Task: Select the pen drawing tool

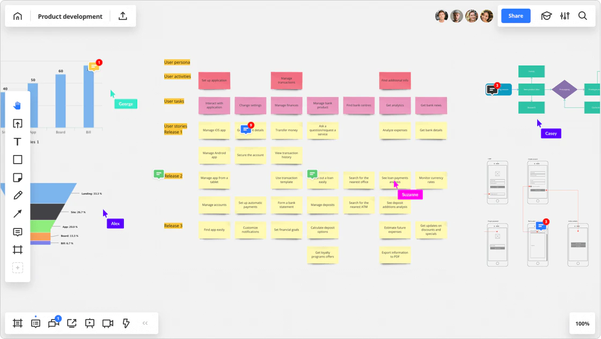Action: click(17, 195)
